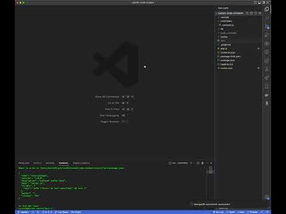Open the readme.md file

(226, 64)
